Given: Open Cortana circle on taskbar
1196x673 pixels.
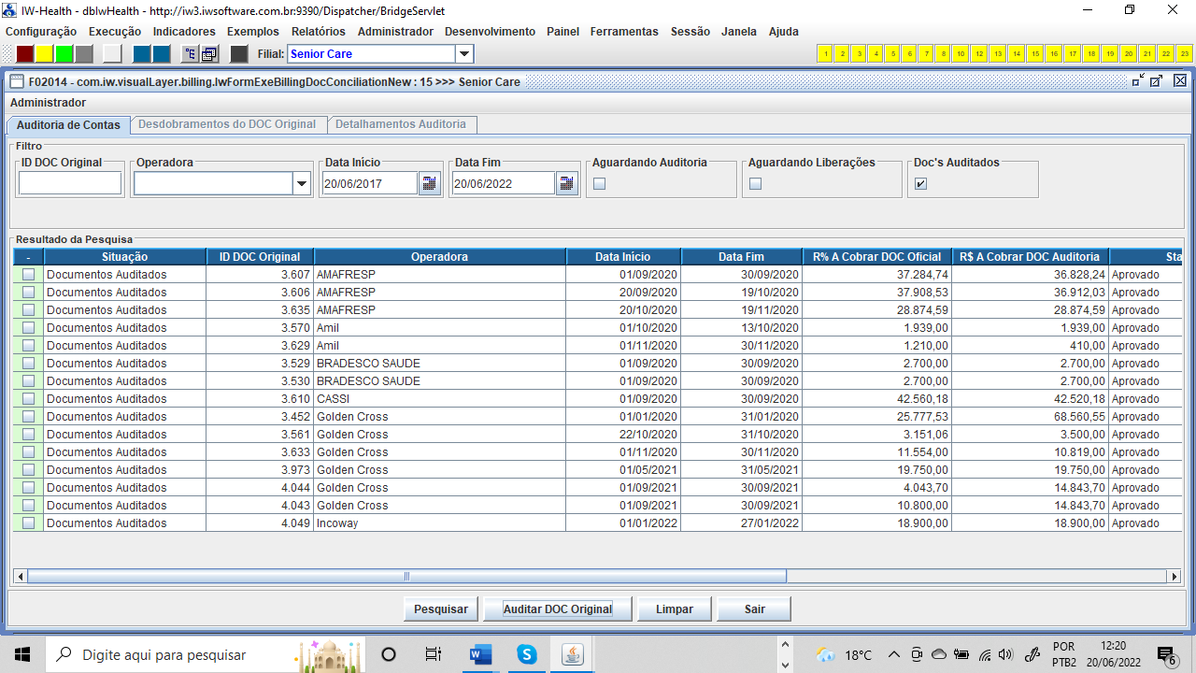Looking at the screenshot, I should point(389,654).
